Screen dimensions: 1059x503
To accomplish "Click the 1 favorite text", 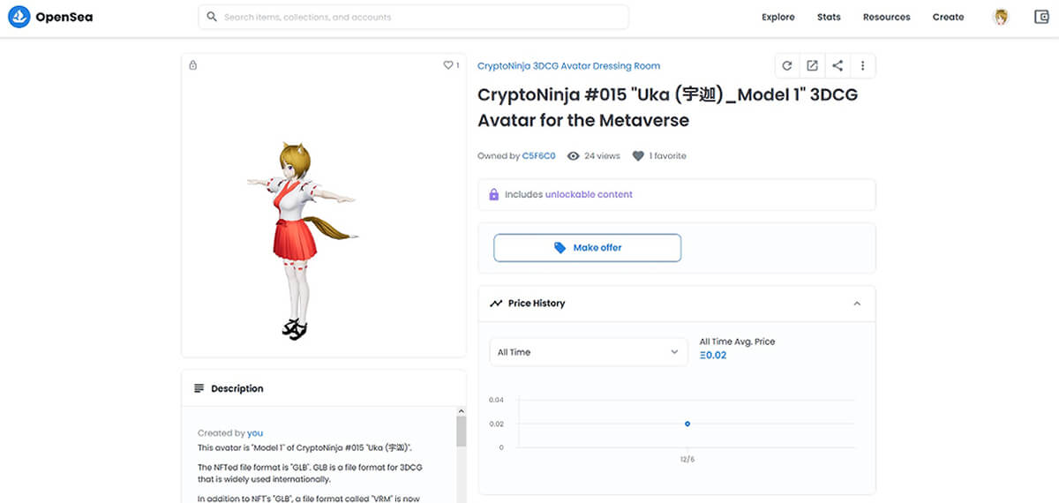I will (x=668, y=156).
